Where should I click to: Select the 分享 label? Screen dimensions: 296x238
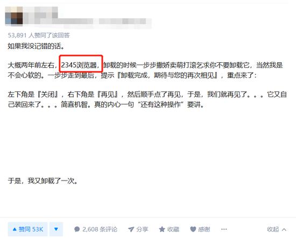point(142,229)
